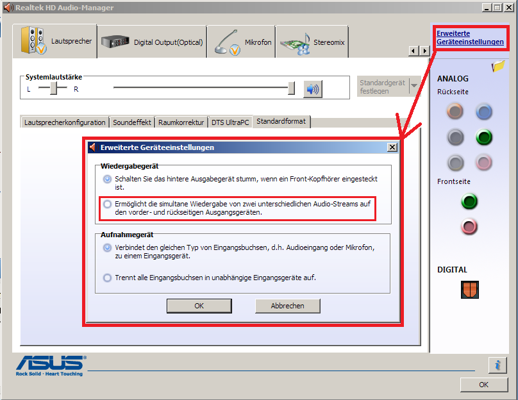518x400 pixels.
Task: Click the Rückseite label
Action: 453,92
